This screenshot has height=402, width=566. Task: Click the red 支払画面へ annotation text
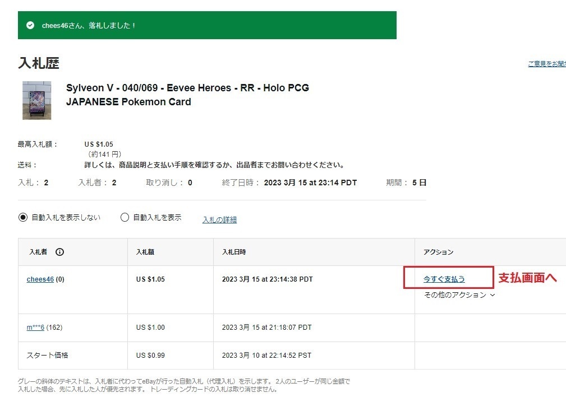pyautogui.click(x=527, y=278)
